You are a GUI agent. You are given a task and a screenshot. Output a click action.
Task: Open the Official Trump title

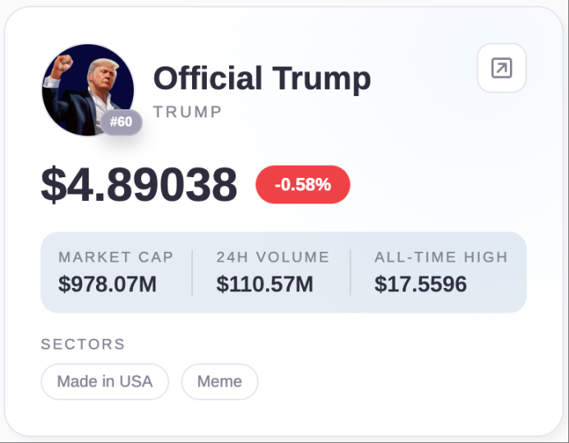[x=261, y=79]
